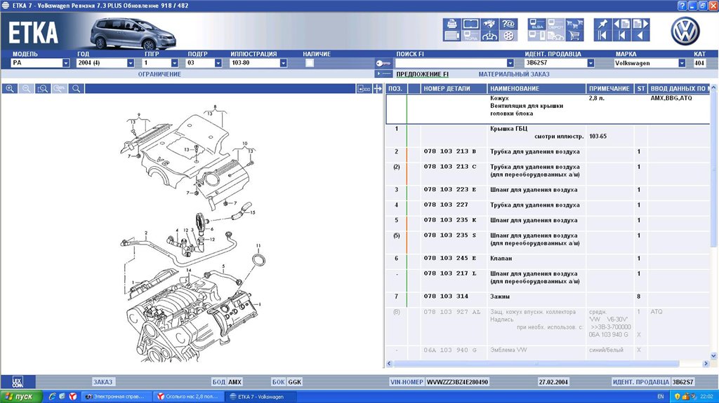Open the vehicle information icon
Viewport: 719px width, 403px height.
click(489, 36)
